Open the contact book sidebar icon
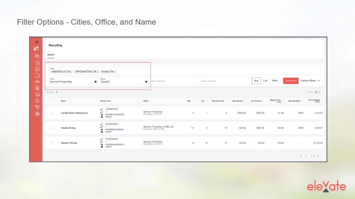 click(37, 69)
